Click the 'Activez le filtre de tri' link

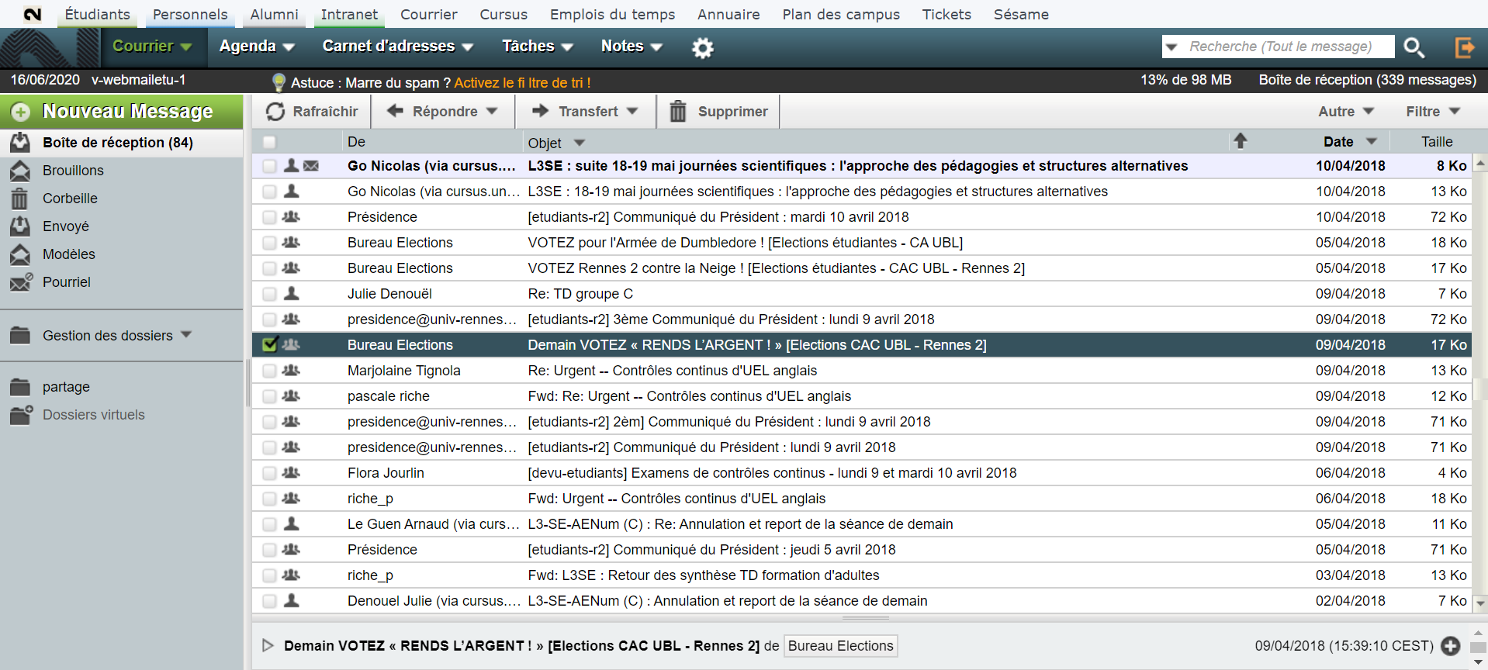[521, 83]
